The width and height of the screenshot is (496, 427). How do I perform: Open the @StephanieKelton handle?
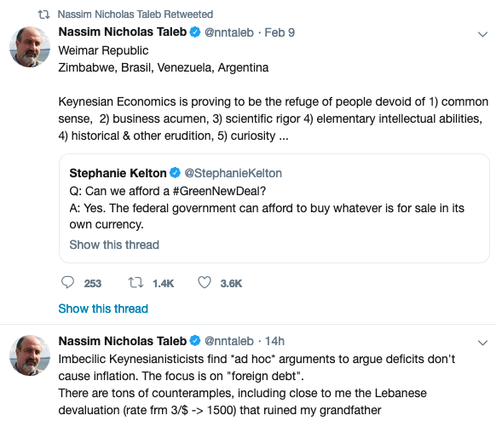(x=234, y=173)
